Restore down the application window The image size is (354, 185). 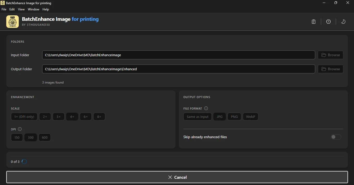[336, 3]
